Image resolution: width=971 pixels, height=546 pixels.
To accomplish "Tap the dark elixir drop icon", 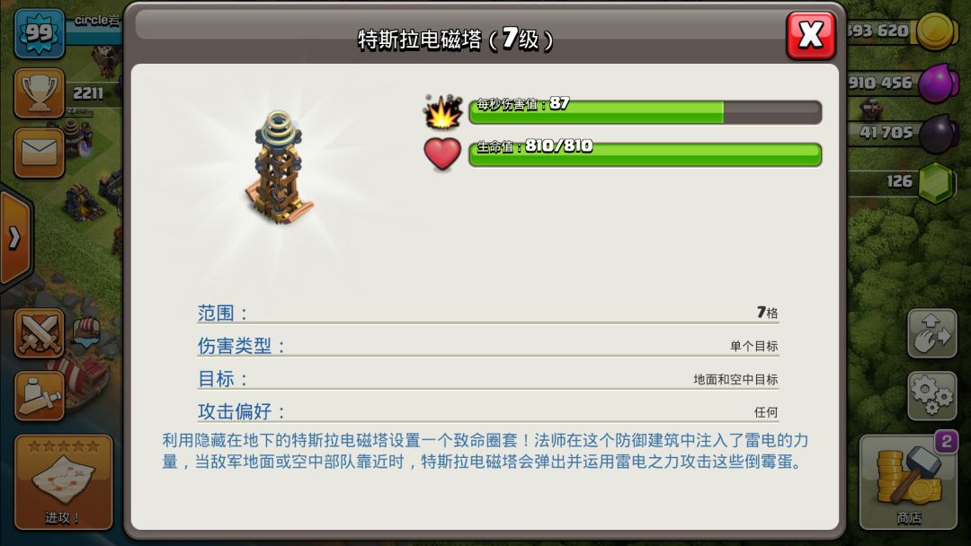I will 939,134.
